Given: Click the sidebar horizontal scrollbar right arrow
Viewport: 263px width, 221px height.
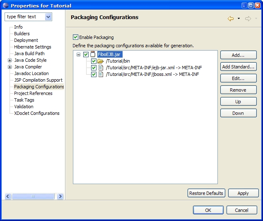Looking at the screenshot, I should [x=60, y=196].
